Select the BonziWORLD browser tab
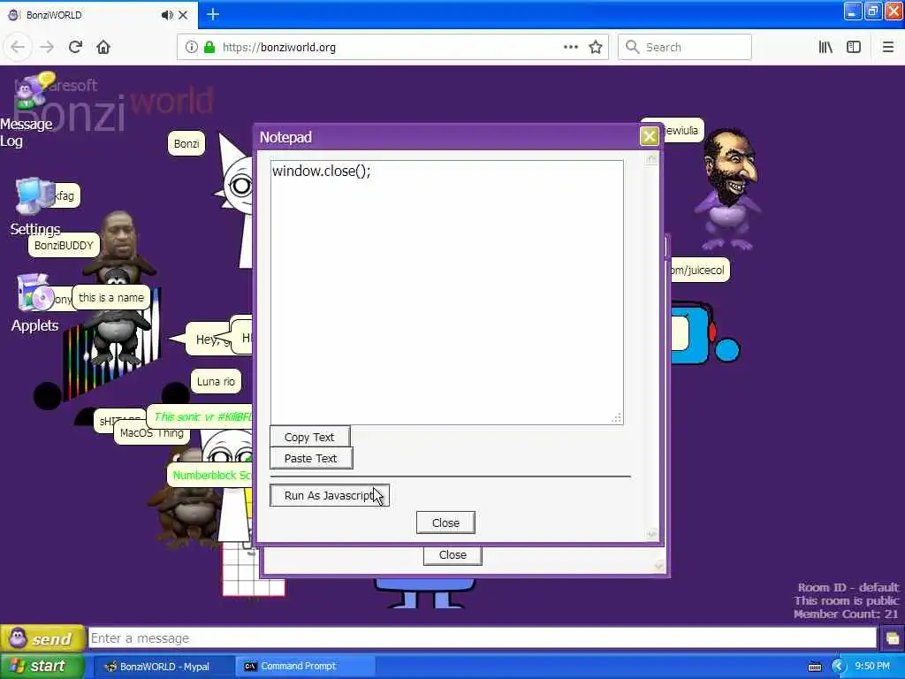This screenshot has height=679, width=905. click(x=98, y=15)
